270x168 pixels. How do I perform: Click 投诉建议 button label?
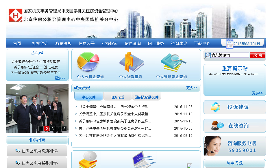click(238, 107)
